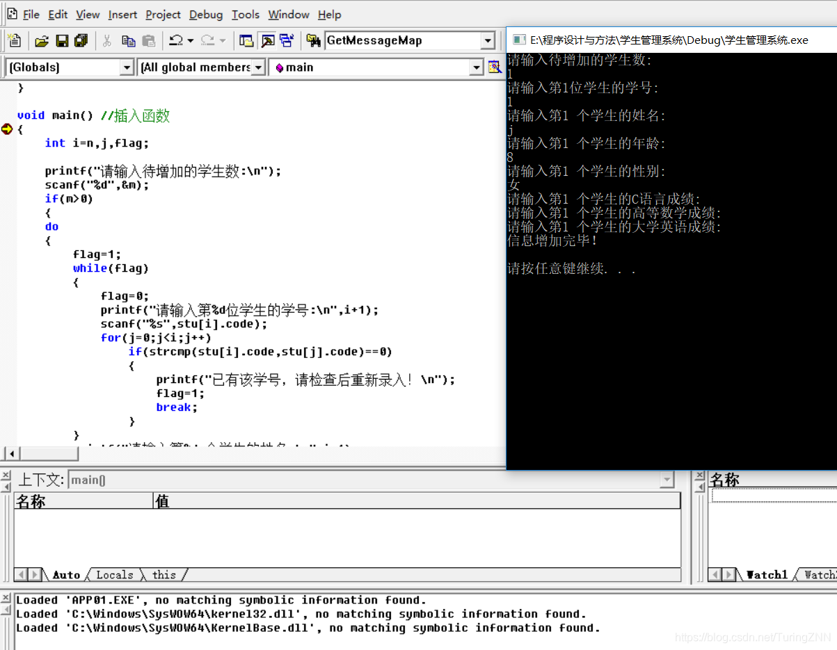Click the 名称 column header in Variables
The image size is (837, 650).
[83, 501]
